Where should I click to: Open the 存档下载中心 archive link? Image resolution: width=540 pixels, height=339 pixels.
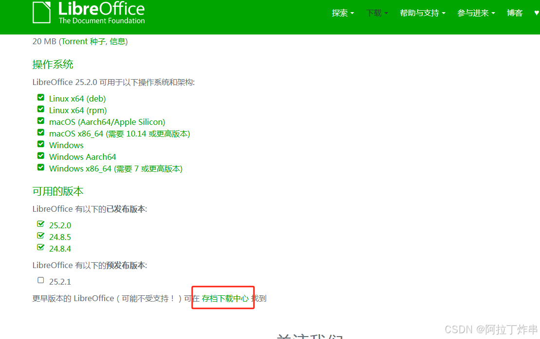(x=225, y=298)
